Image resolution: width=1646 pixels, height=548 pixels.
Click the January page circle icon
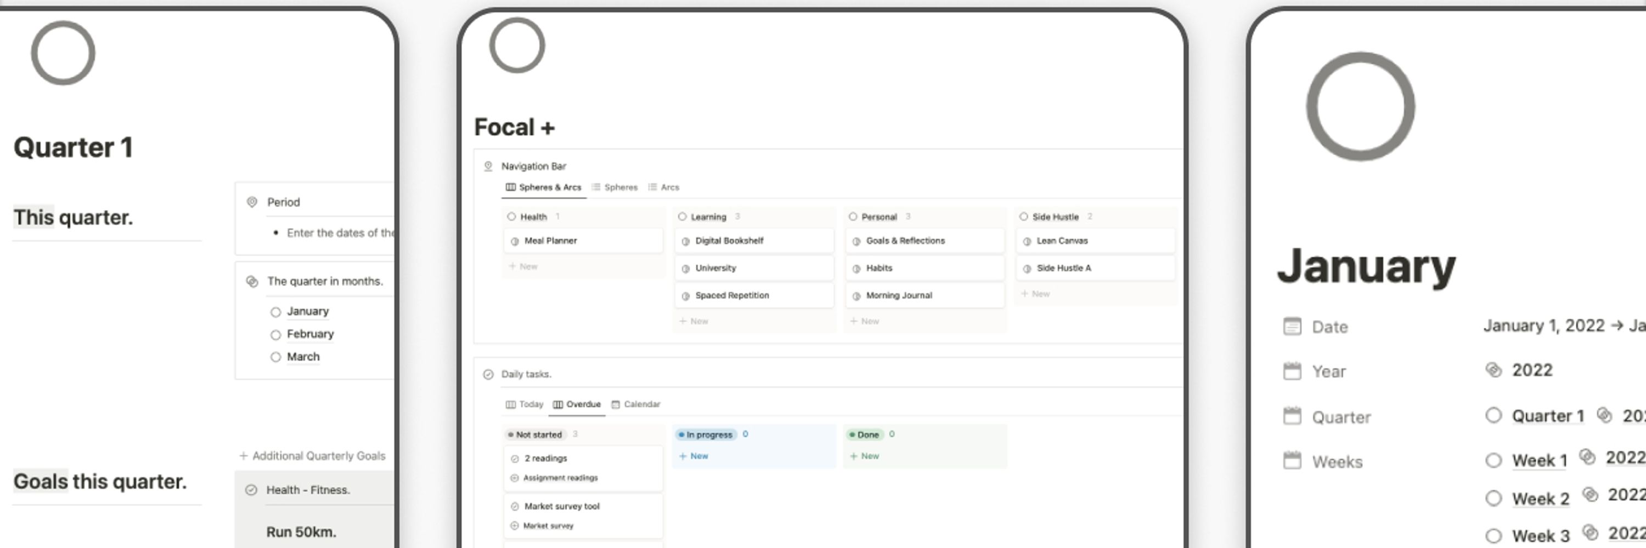[x=1360, y=106]
